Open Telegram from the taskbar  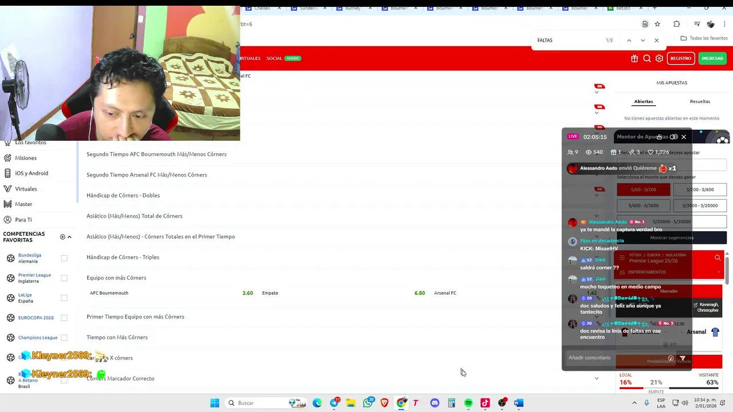(334, 403)
